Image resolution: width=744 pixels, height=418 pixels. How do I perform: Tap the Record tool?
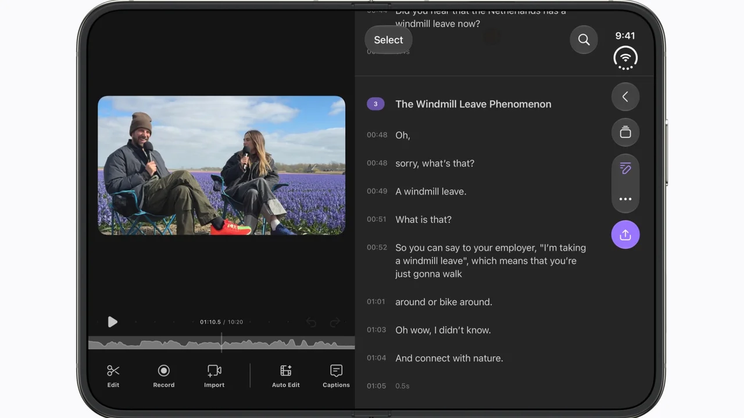(x=164, y=376)
